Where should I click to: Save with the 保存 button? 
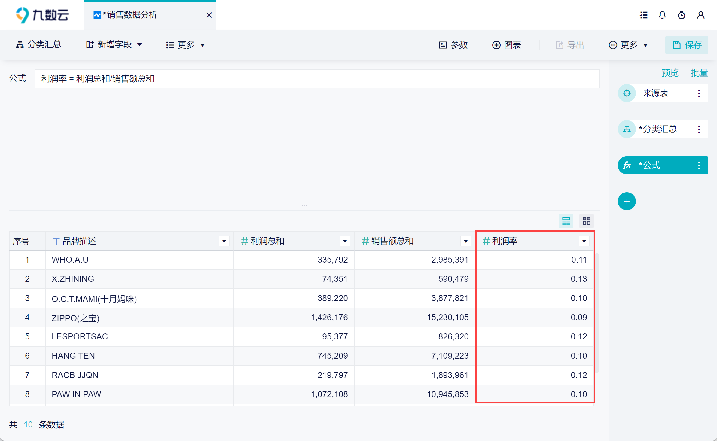[x=687, y=45]
